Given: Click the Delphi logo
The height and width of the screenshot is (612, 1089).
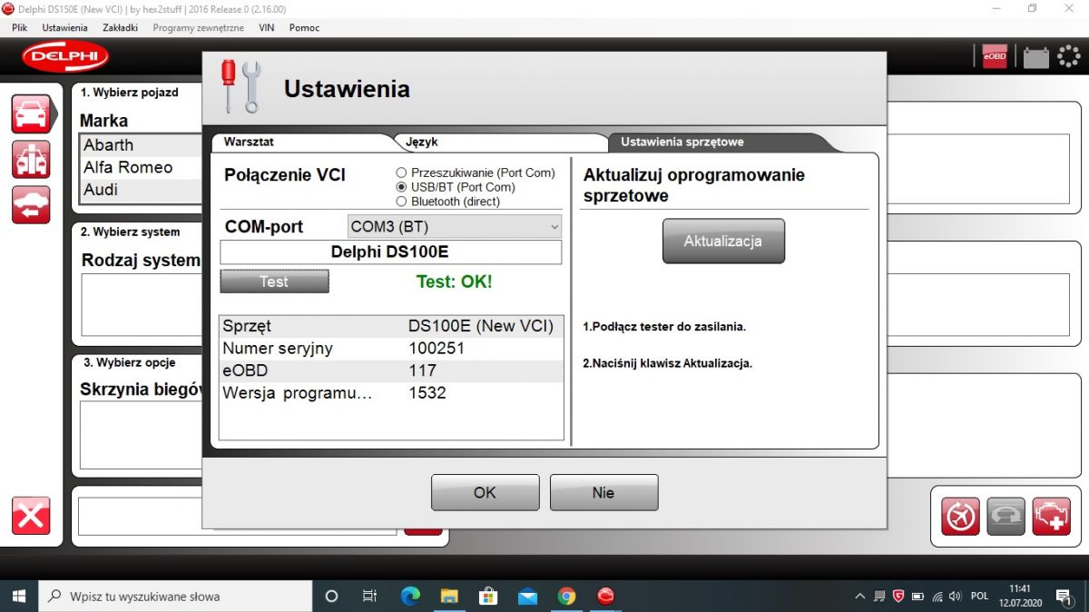Looking at the screenshot, I should [65, 56].
